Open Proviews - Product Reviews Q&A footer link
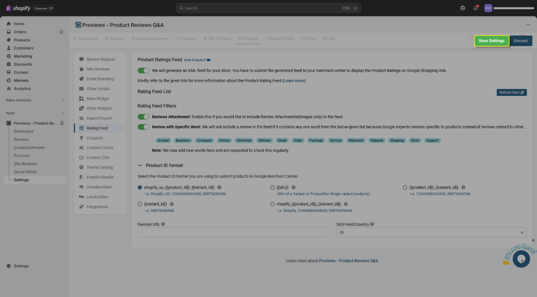537x297 pixels. pos(349,261)
